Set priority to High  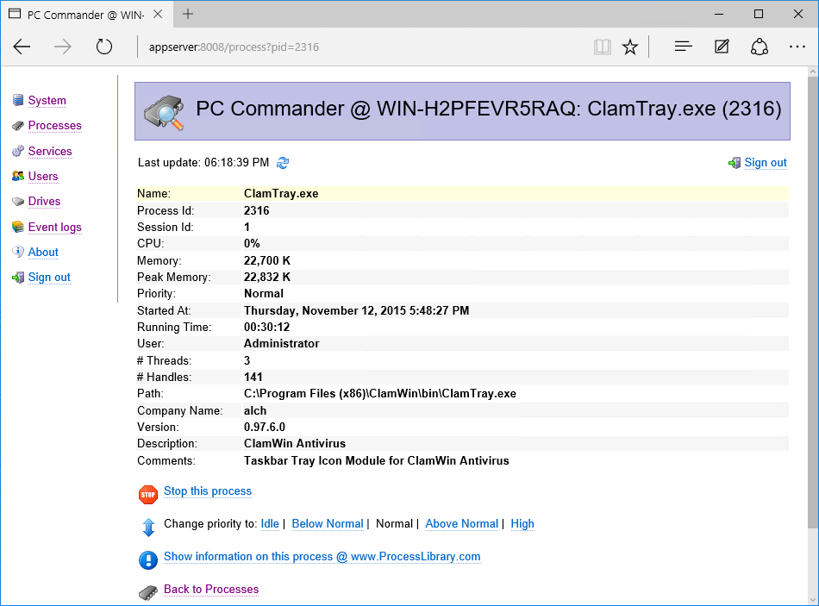tap(522, 523)
